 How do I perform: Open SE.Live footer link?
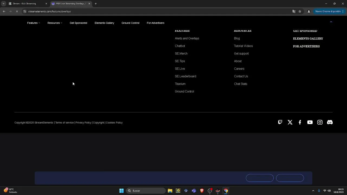[180, 69]
